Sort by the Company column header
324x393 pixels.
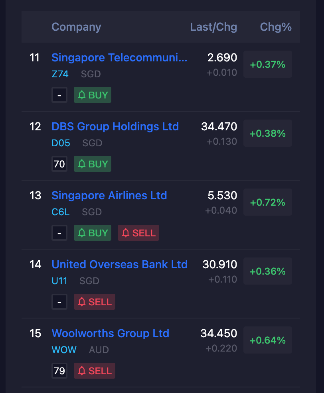click(76, 27)
